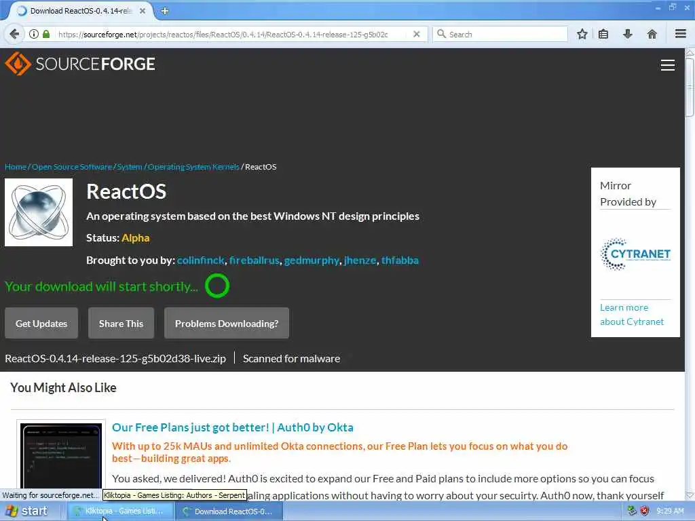Click the Problems Downloading? button
This screenshot has width=695, height=521.
[227, 324]
